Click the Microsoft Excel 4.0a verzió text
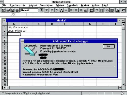 (56, 46)
